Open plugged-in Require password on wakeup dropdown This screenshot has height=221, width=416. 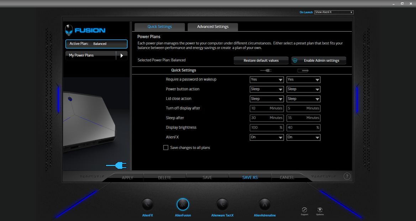[267, 80]
